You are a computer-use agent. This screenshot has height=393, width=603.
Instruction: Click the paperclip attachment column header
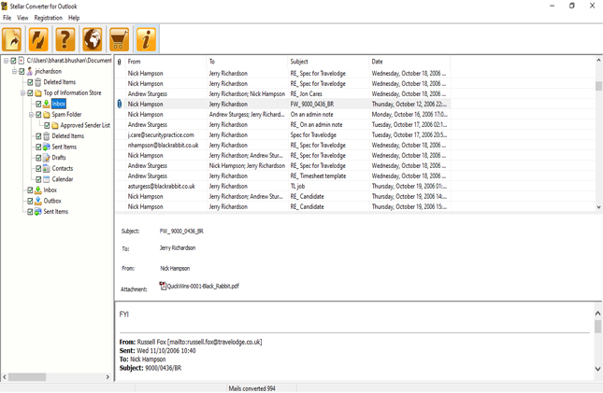(120, 62)
